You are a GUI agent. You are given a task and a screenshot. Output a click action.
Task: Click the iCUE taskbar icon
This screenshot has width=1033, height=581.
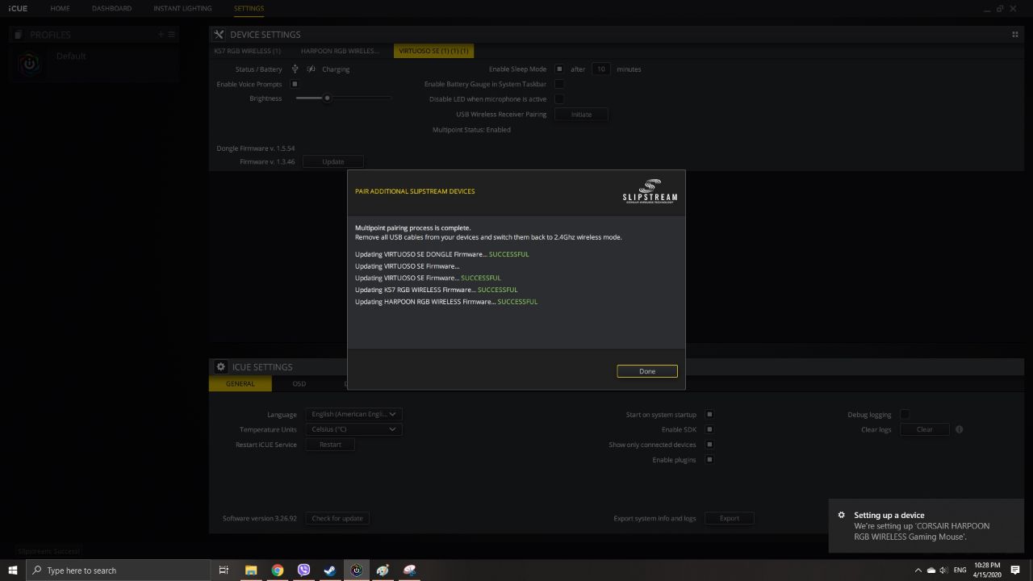[x=357, y=571]
